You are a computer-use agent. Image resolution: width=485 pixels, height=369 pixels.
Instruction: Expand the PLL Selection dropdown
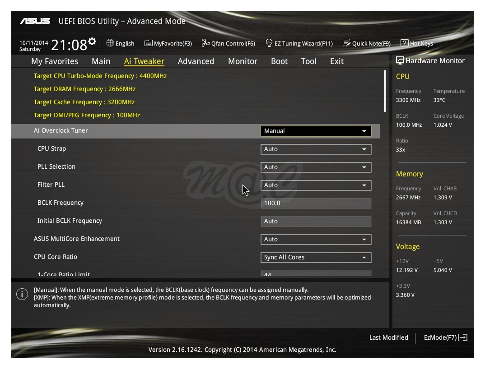coord(316,167)
